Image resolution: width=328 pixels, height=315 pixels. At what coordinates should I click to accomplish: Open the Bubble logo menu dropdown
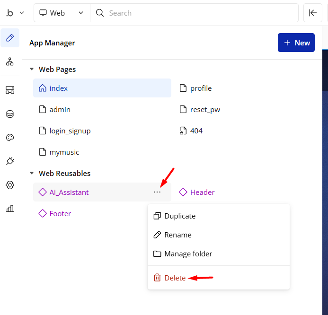14,13
